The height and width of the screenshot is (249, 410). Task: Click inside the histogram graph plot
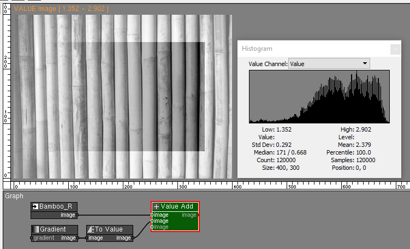tap(319, 97)
